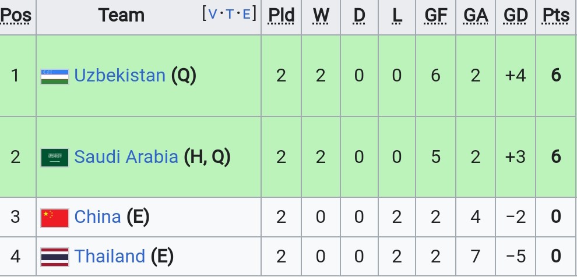The height and width of the screenshot is (277, 577).
Task: Open the China team link
Action: pos(97,216)
